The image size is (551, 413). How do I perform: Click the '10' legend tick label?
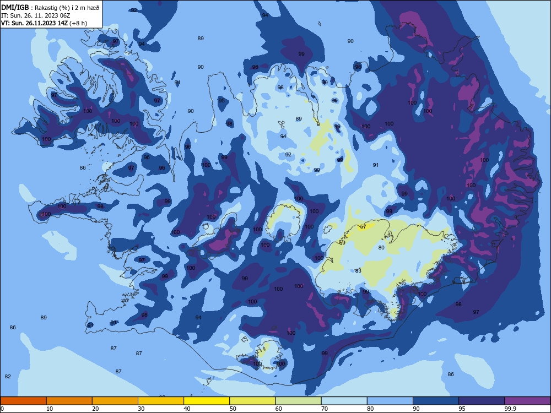(50, 409)
